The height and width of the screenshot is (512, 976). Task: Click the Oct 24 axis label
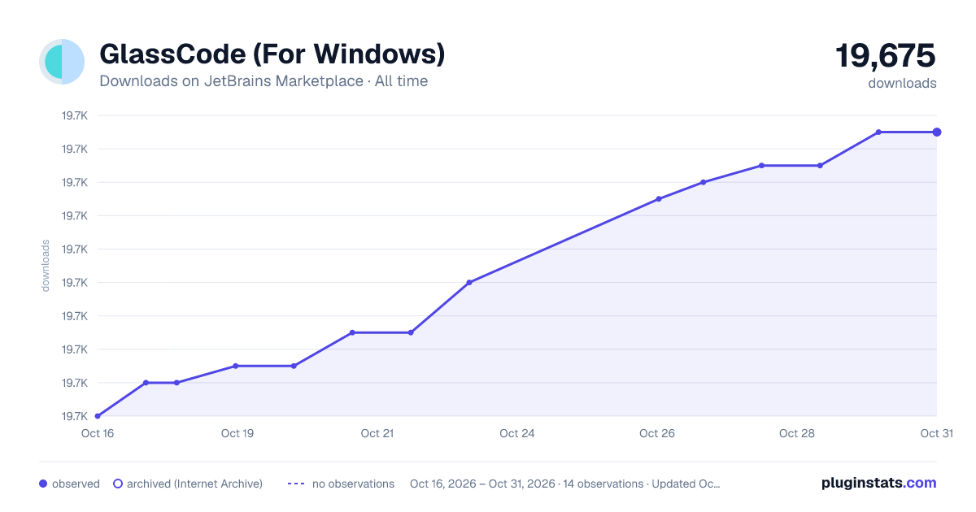click(x=517, y=433)
